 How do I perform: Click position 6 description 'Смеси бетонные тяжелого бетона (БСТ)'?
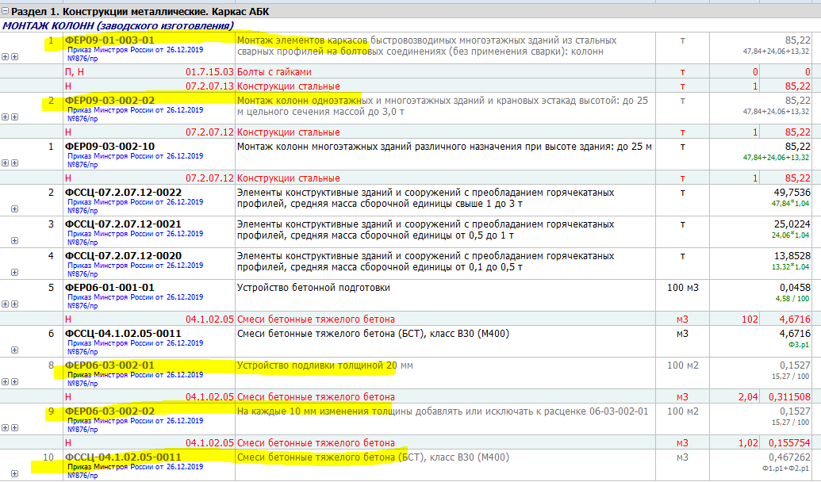(x=373, y=334)
